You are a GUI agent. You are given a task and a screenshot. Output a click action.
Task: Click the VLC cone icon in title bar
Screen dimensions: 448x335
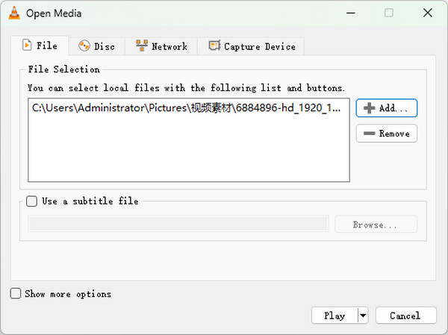14,13
